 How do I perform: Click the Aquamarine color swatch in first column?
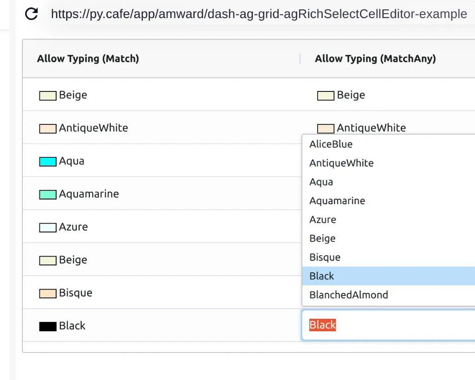(48, 194)
